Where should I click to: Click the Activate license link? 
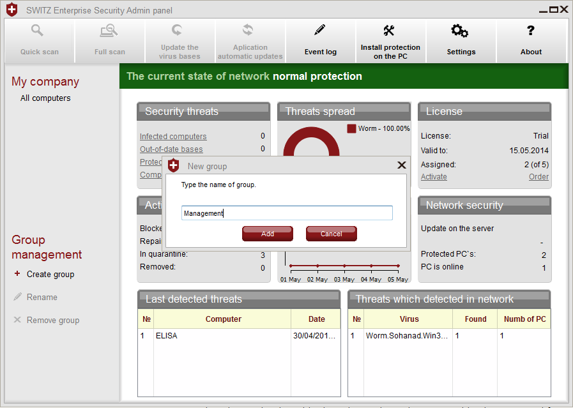[434, 177]
